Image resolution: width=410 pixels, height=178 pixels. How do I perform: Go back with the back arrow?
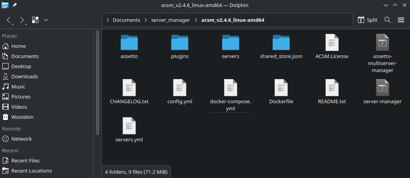tap(9, 20)
